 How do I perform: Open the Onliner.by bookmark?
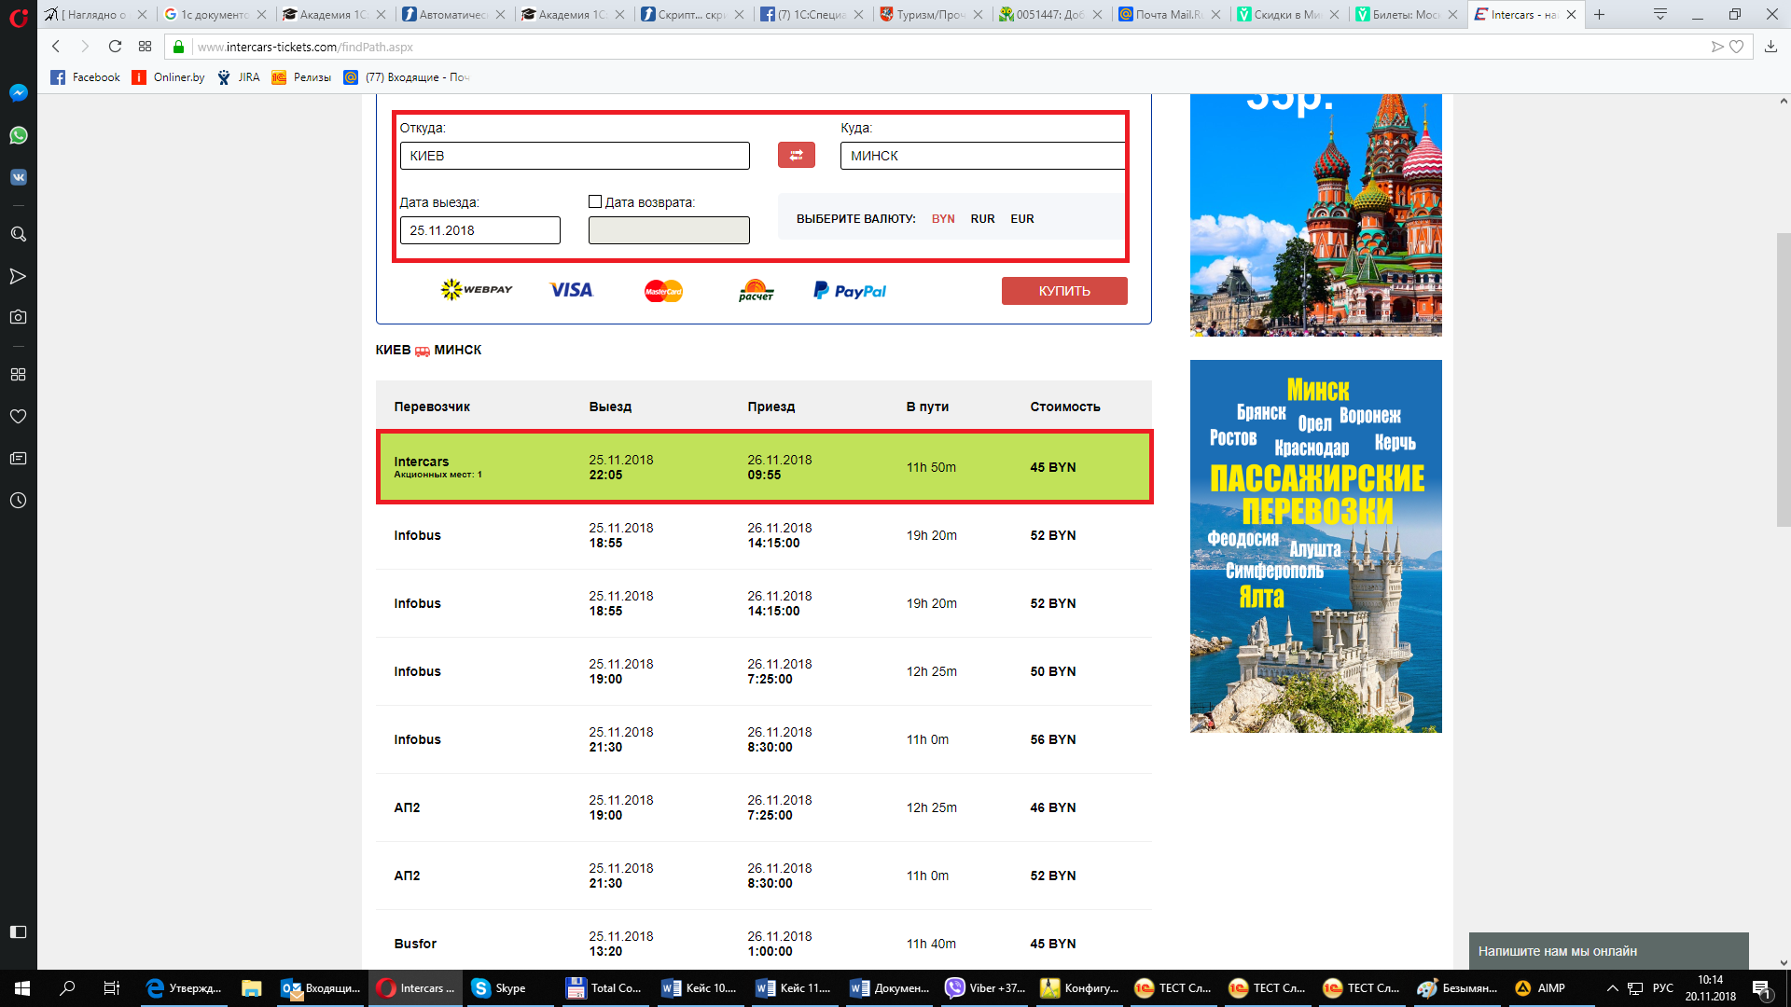[x=168, y=77]
